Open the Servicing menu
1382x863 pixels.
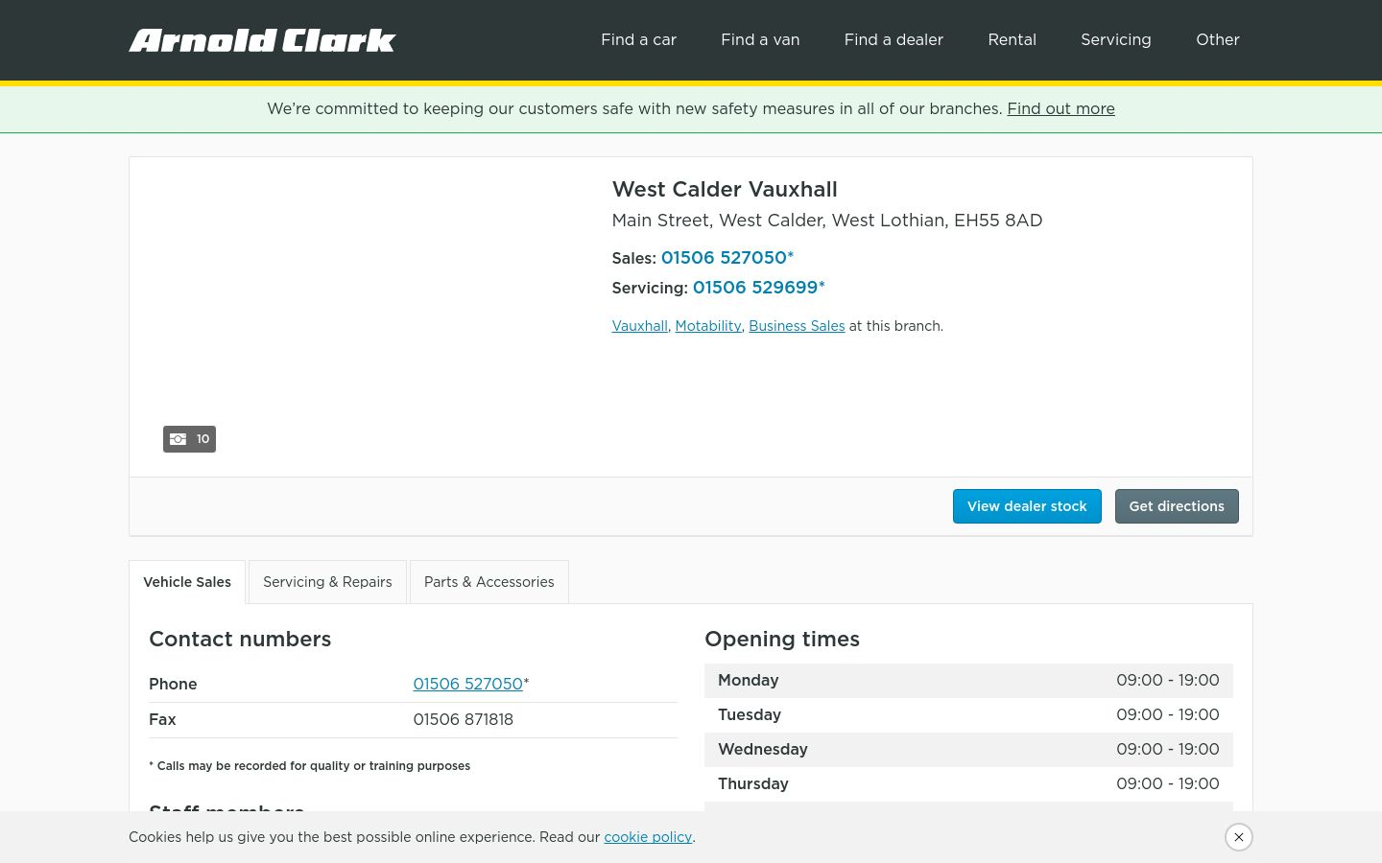click(x=1115, y=40)
